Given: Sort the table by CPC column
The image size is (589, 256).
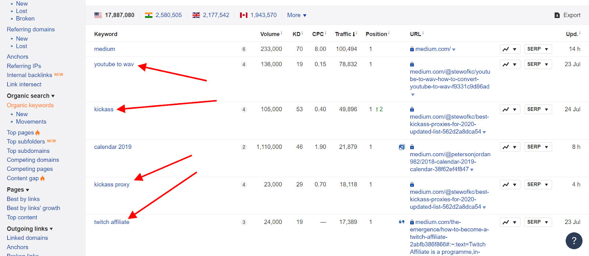Looking at the screenshot, I should tap(318, 34).
